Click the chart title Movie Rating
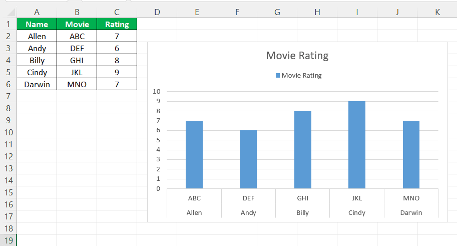Screen dimensions: 457x246 coord(297,56)
